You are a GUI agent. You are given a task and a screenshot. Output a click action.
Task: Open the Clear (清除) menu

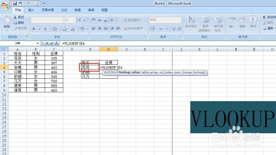click(x=269, y=28)
